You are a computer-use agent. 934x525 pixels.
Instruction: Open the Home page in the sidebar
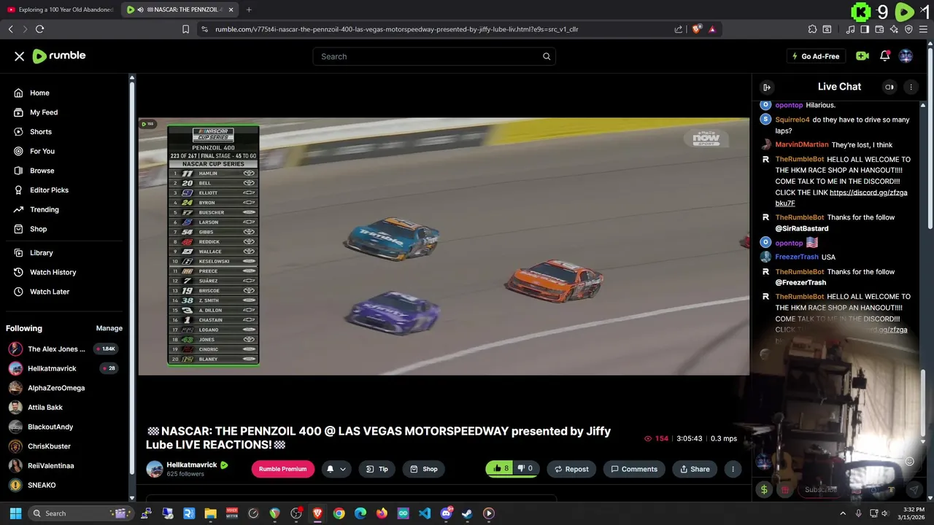point(39,93)
